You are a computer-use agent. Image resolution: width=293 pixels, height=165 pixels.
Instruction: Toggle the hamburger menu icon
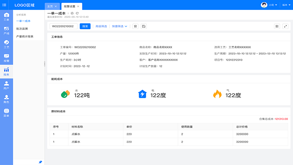click(x=4, y=5)
